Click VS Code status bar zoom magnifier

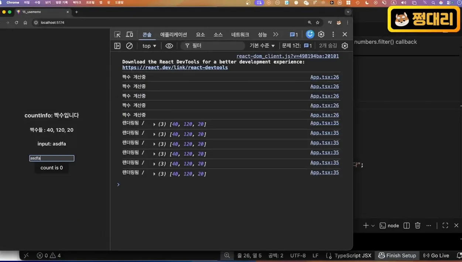point(227,255)
